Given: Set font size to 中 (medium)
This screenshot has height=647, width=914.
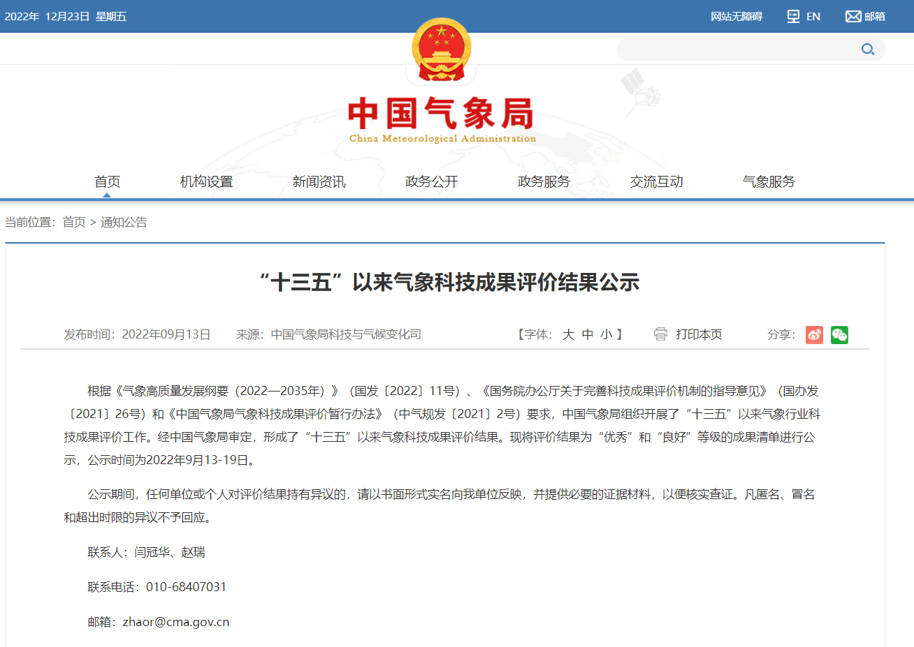Looking at the screenshot, I should (x=588, y=335).
